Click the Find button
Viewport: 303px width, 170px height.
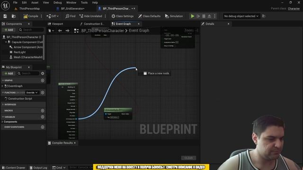(71, 16)
